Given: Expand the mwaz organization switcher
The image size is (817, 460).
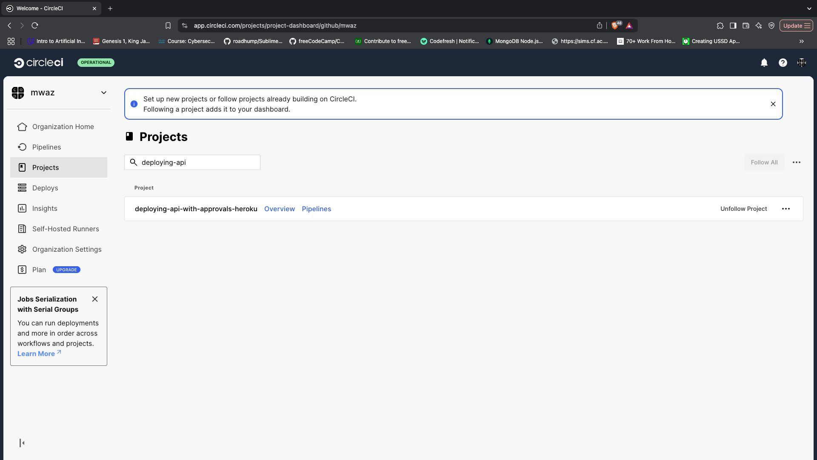Looking at the screenshot, I should point(103,92).
